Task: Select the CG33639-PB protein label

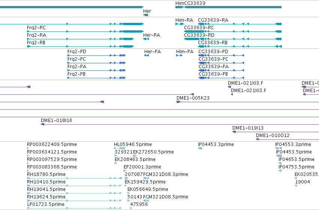Action: pyautogui.click(x=213, y=74)
